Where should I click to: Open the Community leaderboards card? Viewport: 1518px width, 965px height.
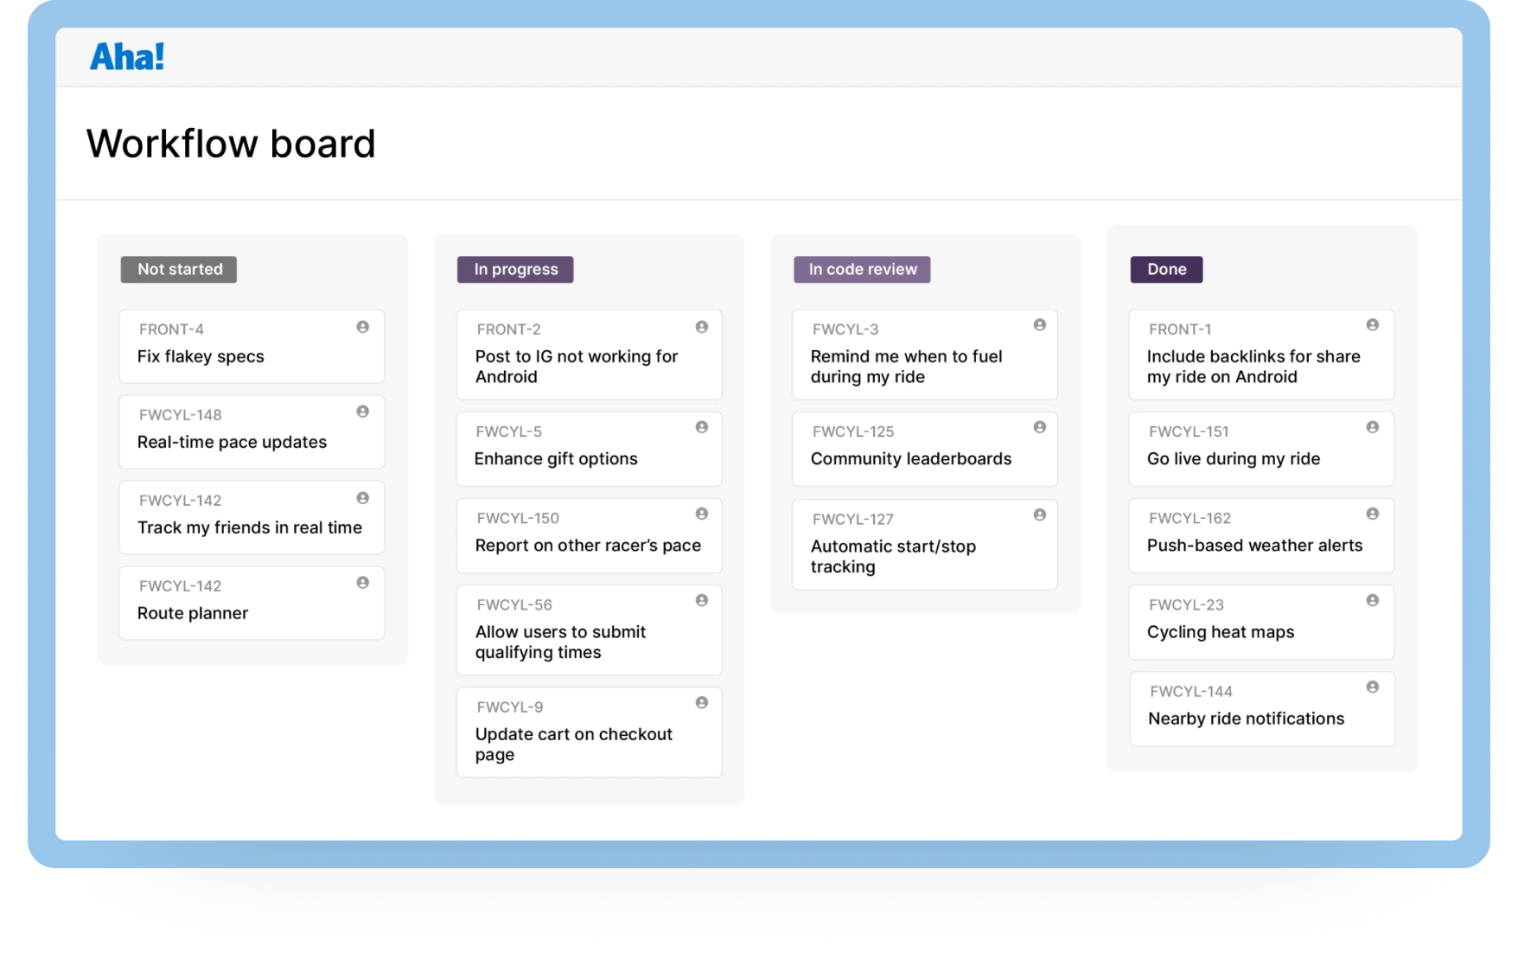point(925,449)
